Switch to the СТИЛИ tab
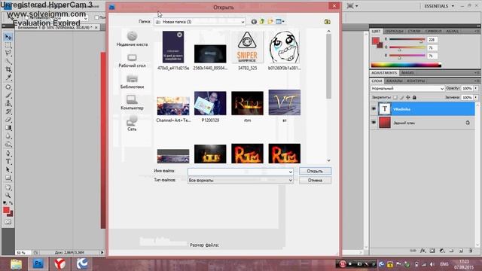 (x=414, y=31)
